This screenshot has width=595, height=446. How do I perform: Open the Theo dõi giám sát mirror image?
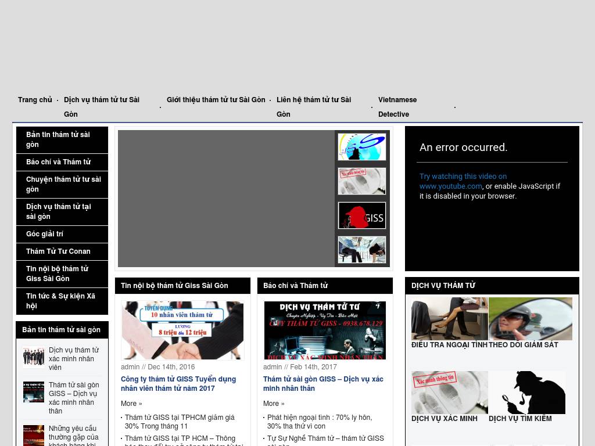click(x=530, y=319)
